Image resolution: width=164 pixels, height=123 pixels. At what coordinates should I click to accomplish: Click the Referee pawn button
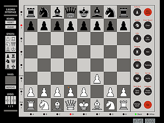(137, 12)
